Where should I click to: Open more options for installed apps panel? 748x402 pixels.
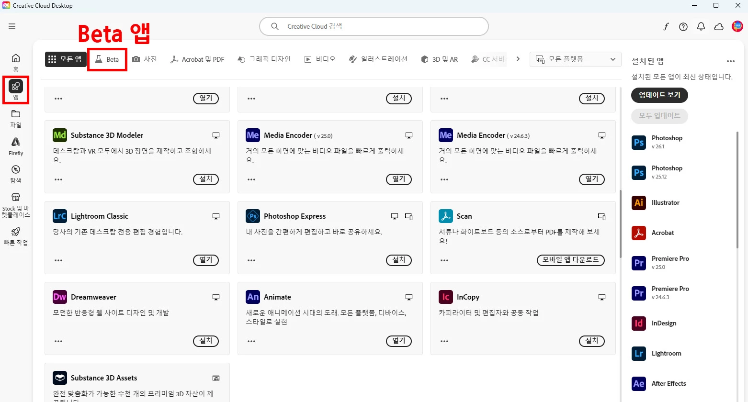pyautogui.click(x=730, y=61)
